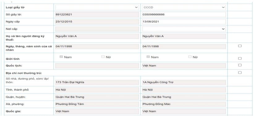Click left Nguyễn Văn A name field
The image size is (254, 116).
97,36
